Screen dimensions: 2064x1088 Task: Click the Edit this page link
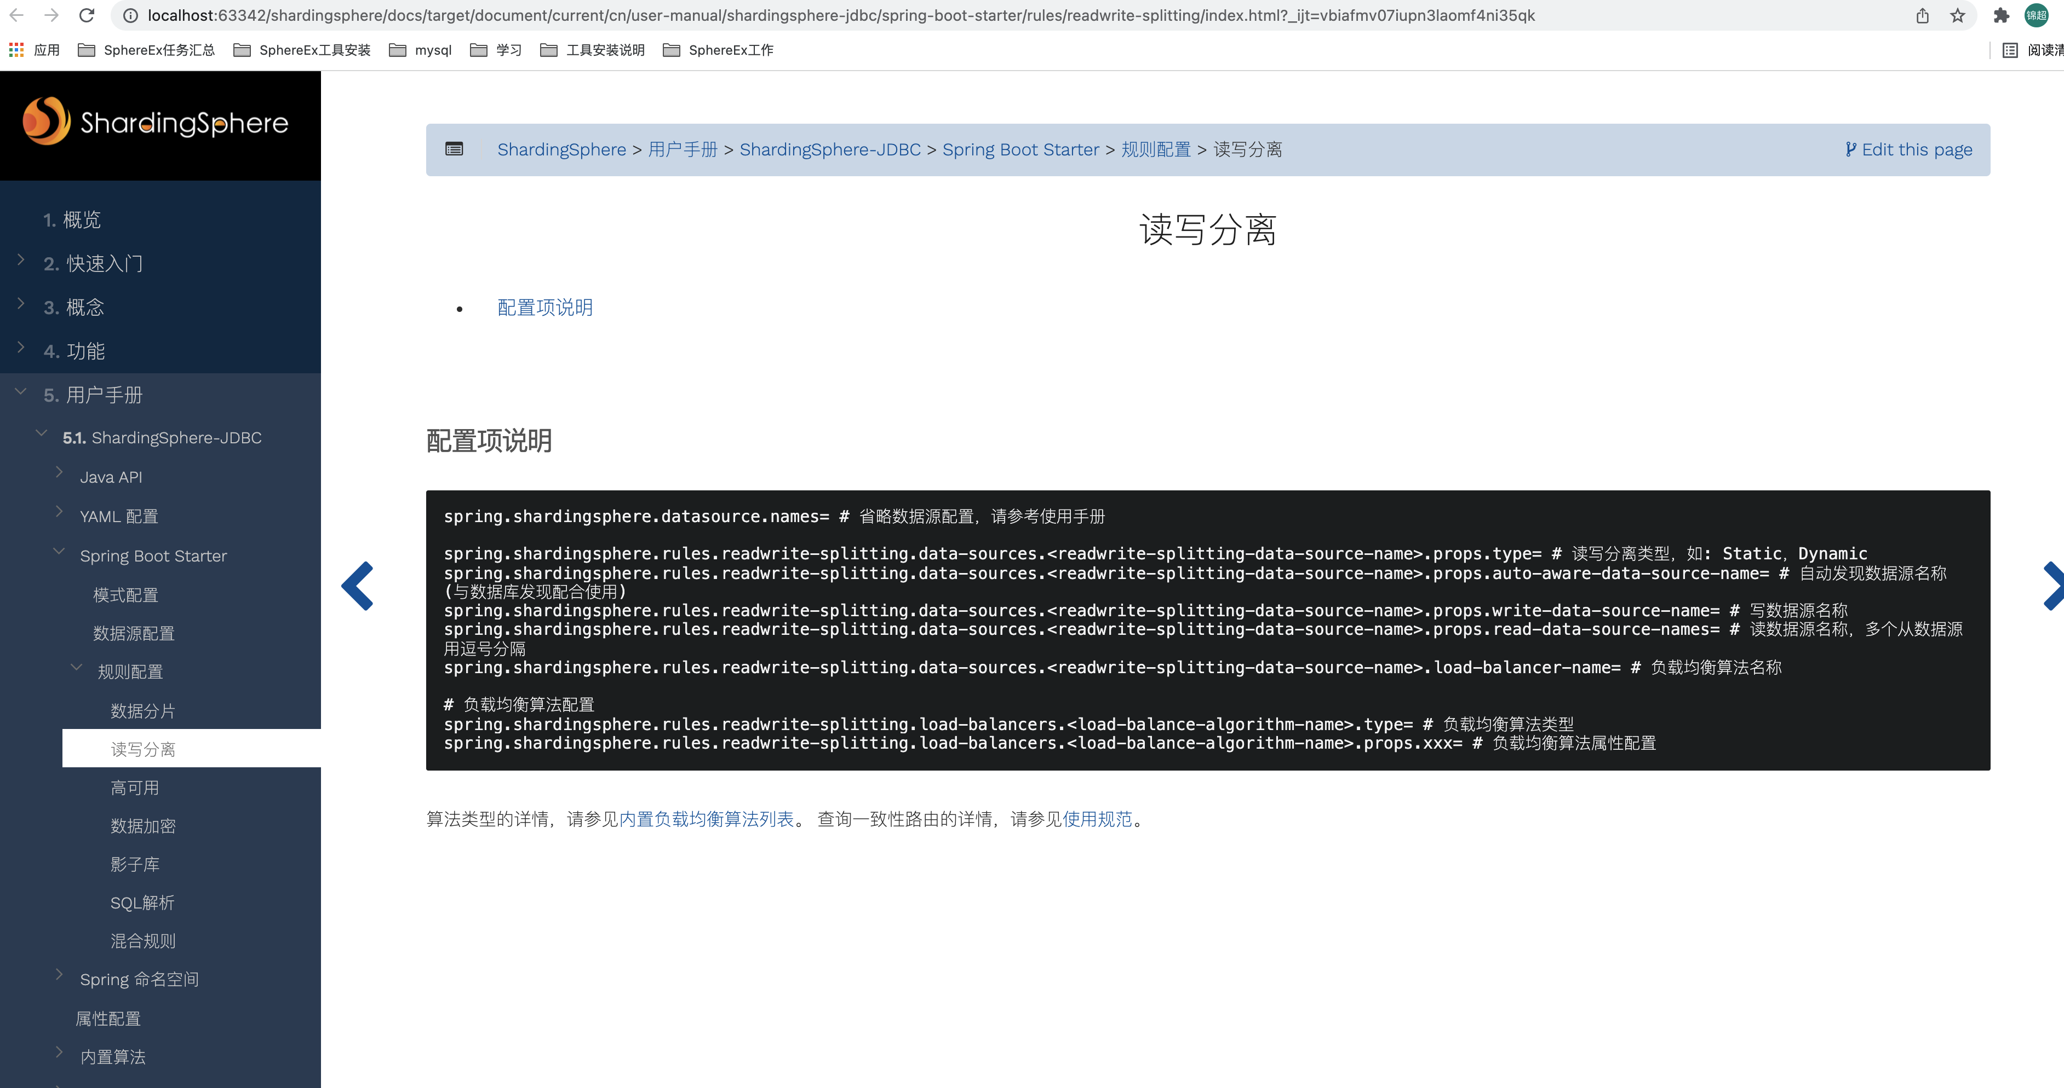pyautogui.click(x=1908, y=150)
